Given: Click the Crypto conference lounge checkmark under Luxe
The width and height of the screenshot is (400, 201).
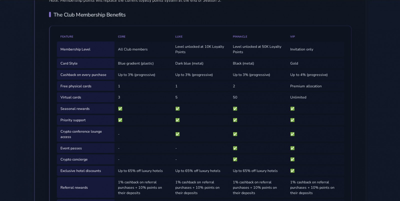Looking at the screenshot, I should coord(177,134).
